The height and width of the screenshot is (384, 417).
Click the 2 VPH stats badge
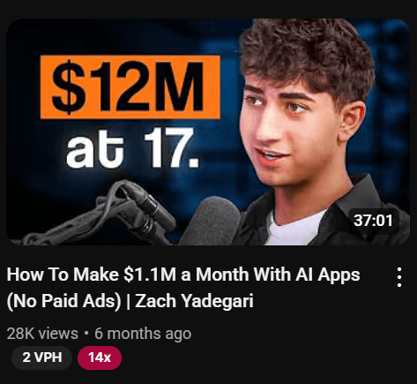(x=42, y=358)
